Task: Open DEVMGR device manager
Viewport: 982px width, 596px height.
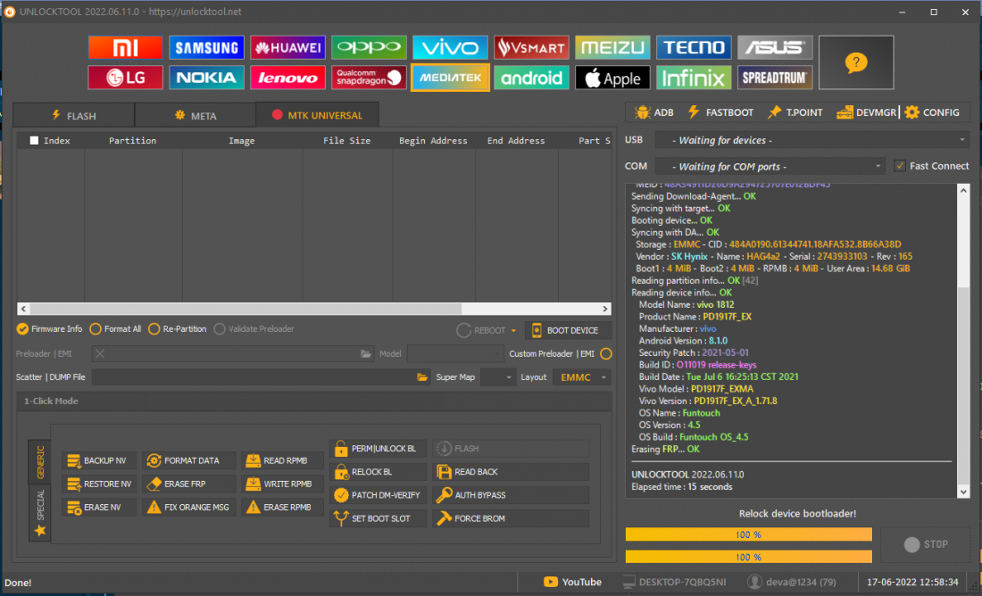Action: tap(867, 112)
